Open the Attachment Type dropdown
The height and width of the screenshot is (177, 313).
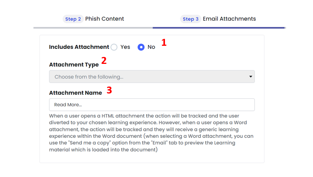click(x=152, y=77)
